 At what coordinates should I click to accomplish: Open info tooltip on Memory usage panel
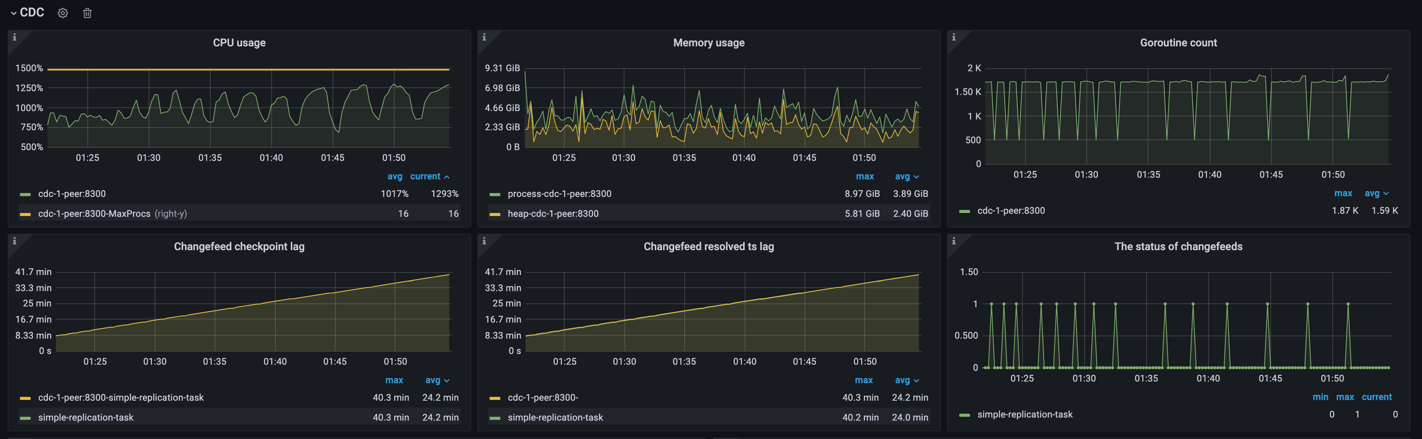(x=483, y=36)
